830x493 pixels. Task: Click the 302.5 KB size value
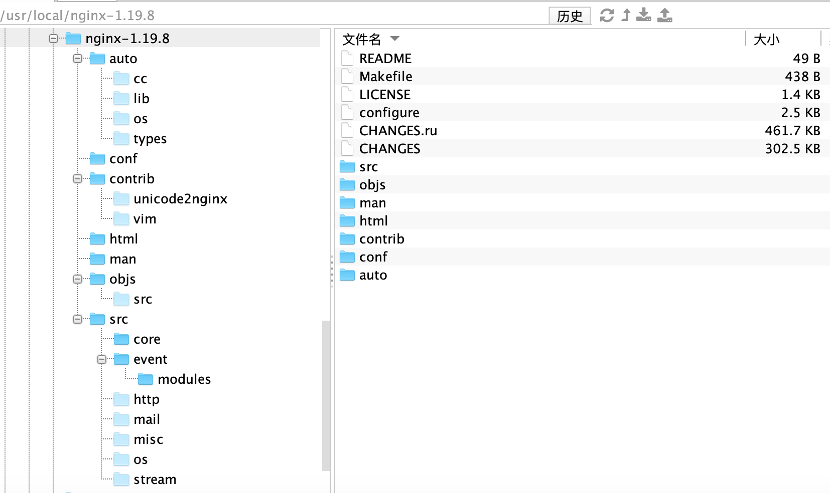(792, 149)
